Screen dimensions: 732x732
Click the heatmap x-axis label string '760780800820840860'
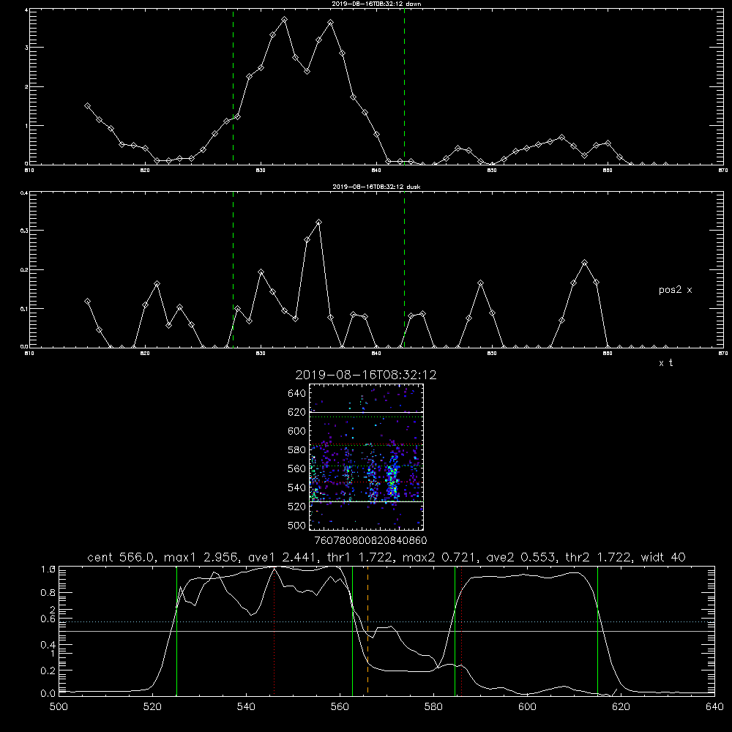pyautogui.click(x=370, y=541)
